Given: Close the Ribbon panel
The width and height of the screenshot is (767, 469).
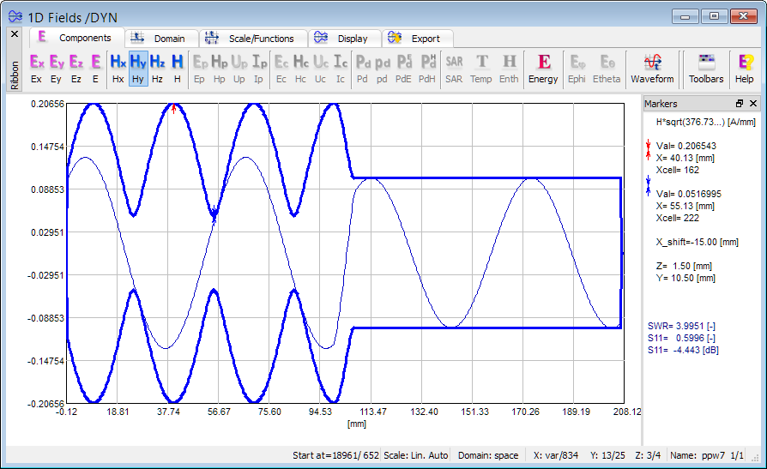Looking at the screenshot, I should click(14, 34).
